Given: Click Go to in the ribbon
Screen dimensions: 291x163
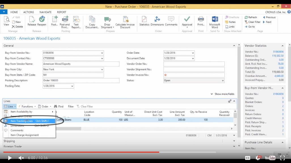Looking at the screenshot, I should [x=250, y=27].
